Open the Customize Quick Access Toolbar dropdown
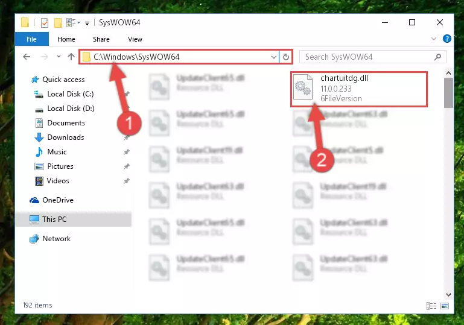This screenshot has width=464, height=325. 87,23
